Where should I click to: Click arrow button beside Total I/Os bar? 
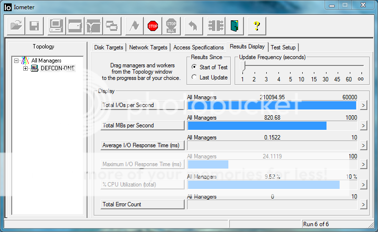tap(363, 106)
